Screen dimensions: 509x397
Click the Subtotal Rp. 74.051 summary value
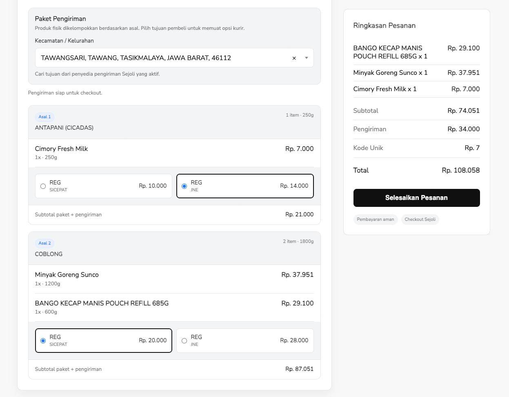[x=463, y=111]
